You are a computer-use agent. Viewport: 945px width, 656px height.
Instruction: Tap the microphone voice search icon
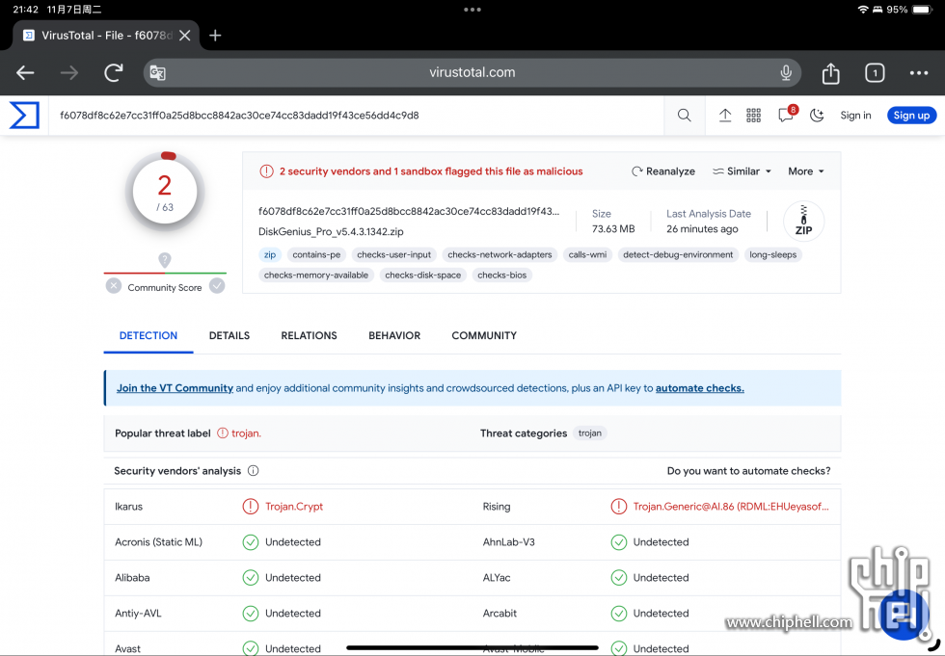(x=785, y=73)
